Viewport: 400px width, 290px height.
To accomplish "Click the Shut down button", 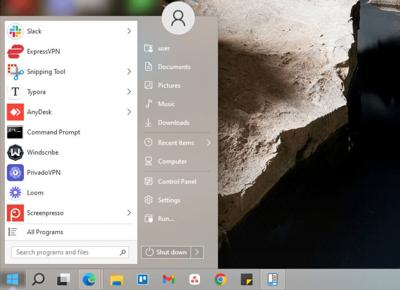I will tap(166, 252).
